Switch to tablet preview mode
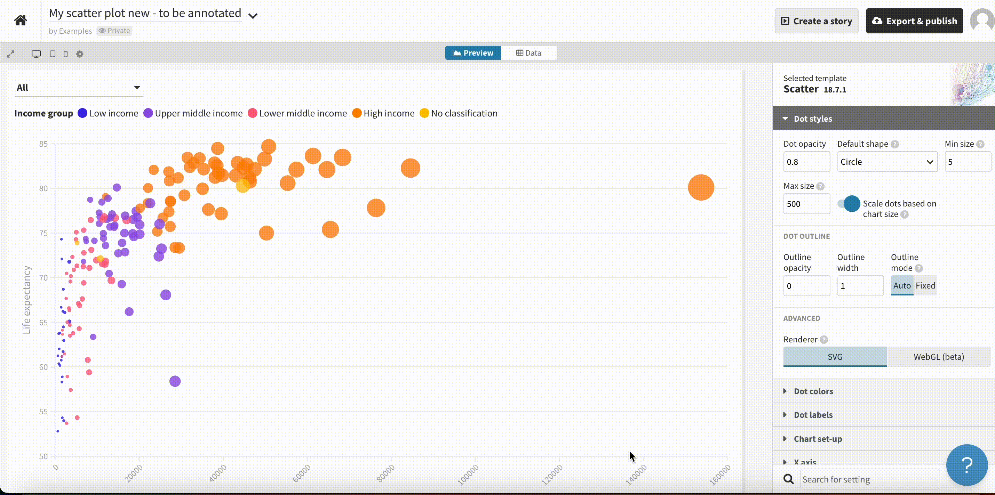The image size is (995, 495). click(53, 54)
